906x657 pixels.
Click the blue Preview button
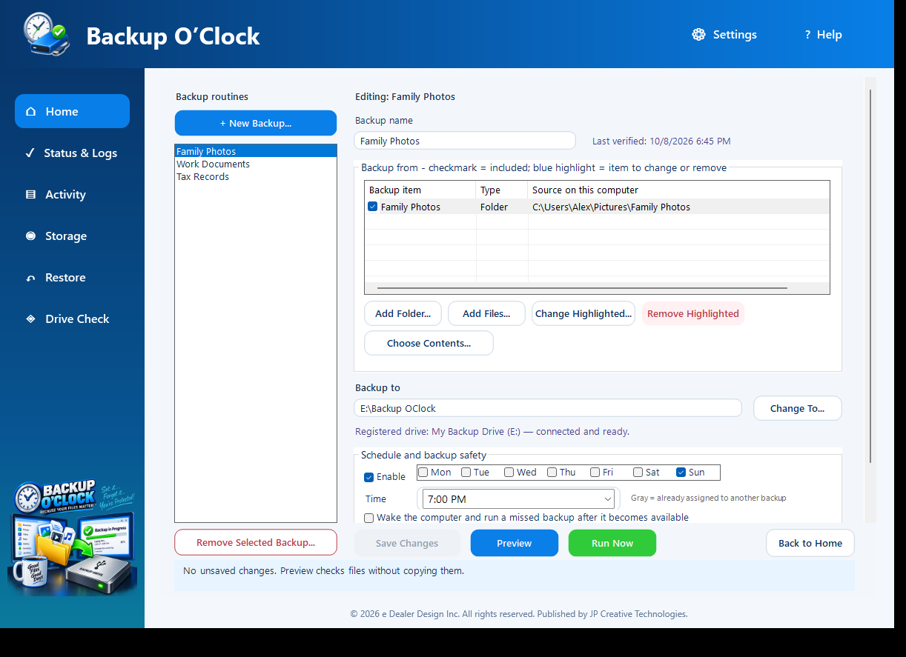[x=515, y=543]
